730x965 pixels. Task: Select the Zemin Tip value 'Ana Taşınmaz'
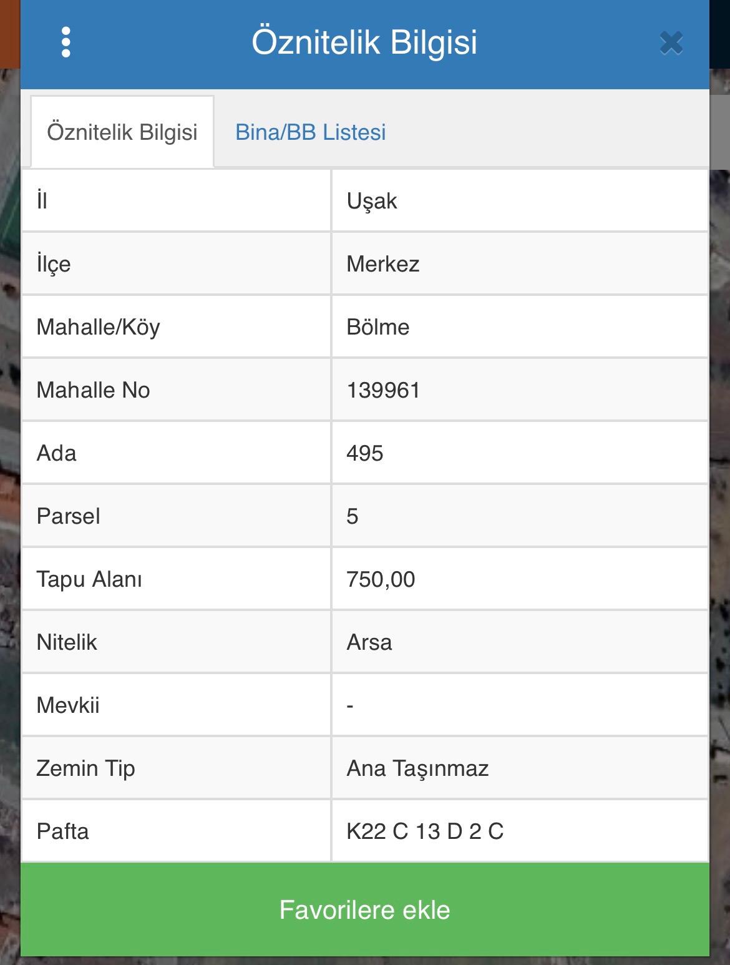coord(418,768)
